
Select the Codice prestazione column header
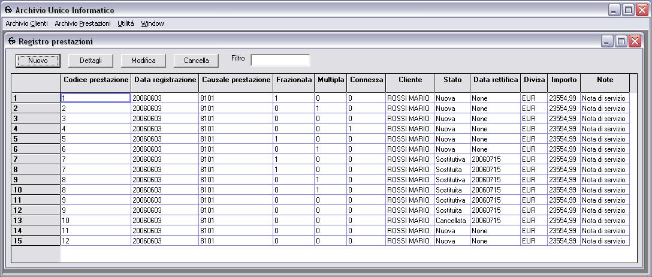96,80
